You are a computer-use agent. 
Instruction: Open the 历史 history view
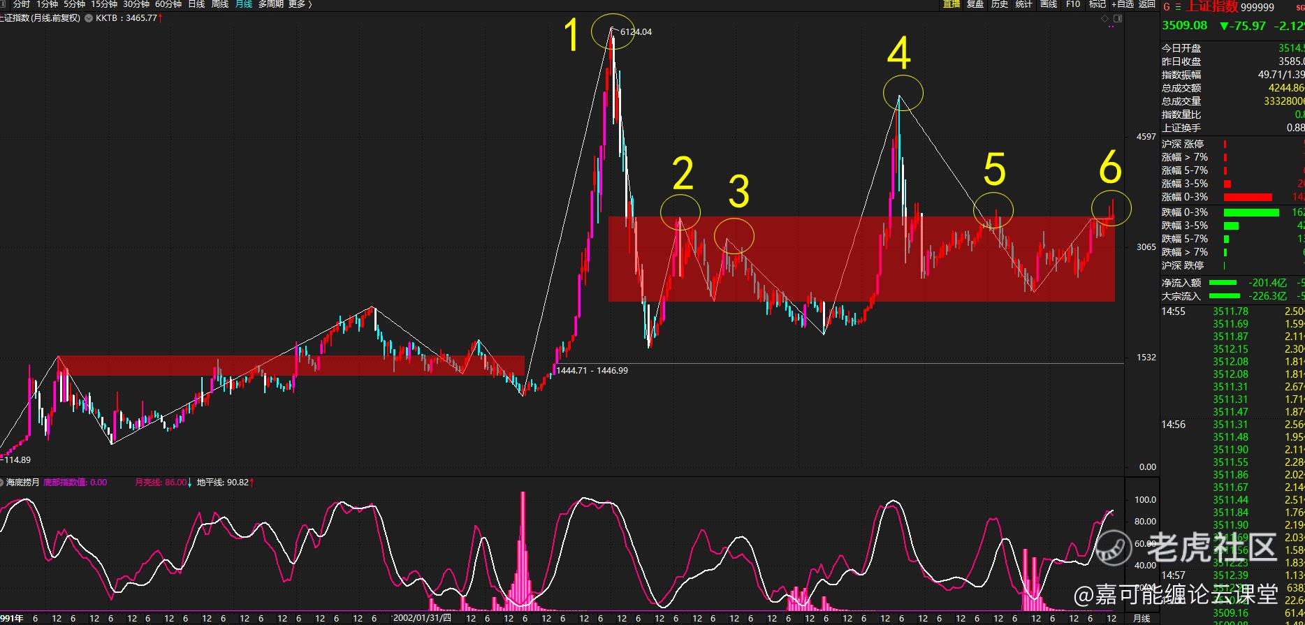tap(1000, 4)
